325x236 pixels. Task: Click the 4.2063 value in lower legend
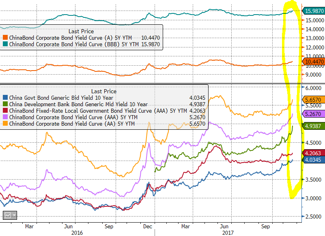point(197,111)
